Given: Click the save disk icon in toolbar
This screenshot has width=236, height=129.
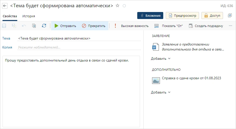Looking at the screenshot, I should (x=4, y=26).
